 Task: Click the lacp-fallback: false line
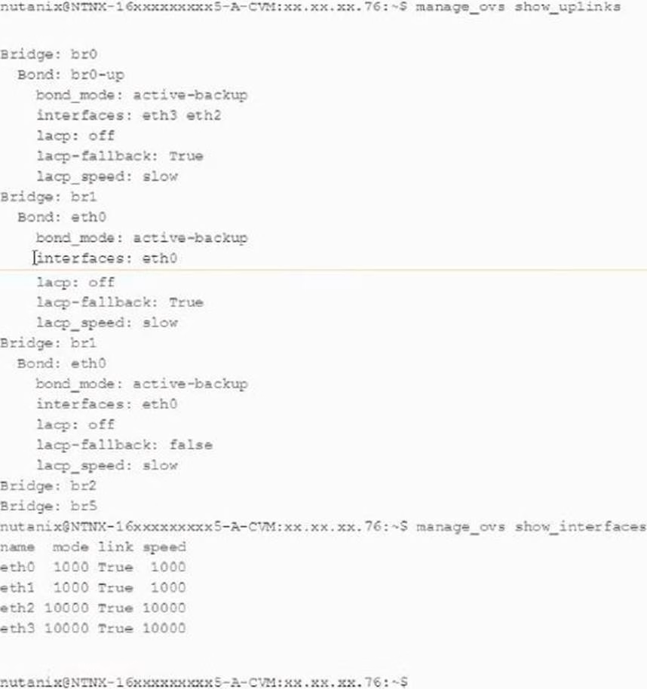(x=124, y=445)
